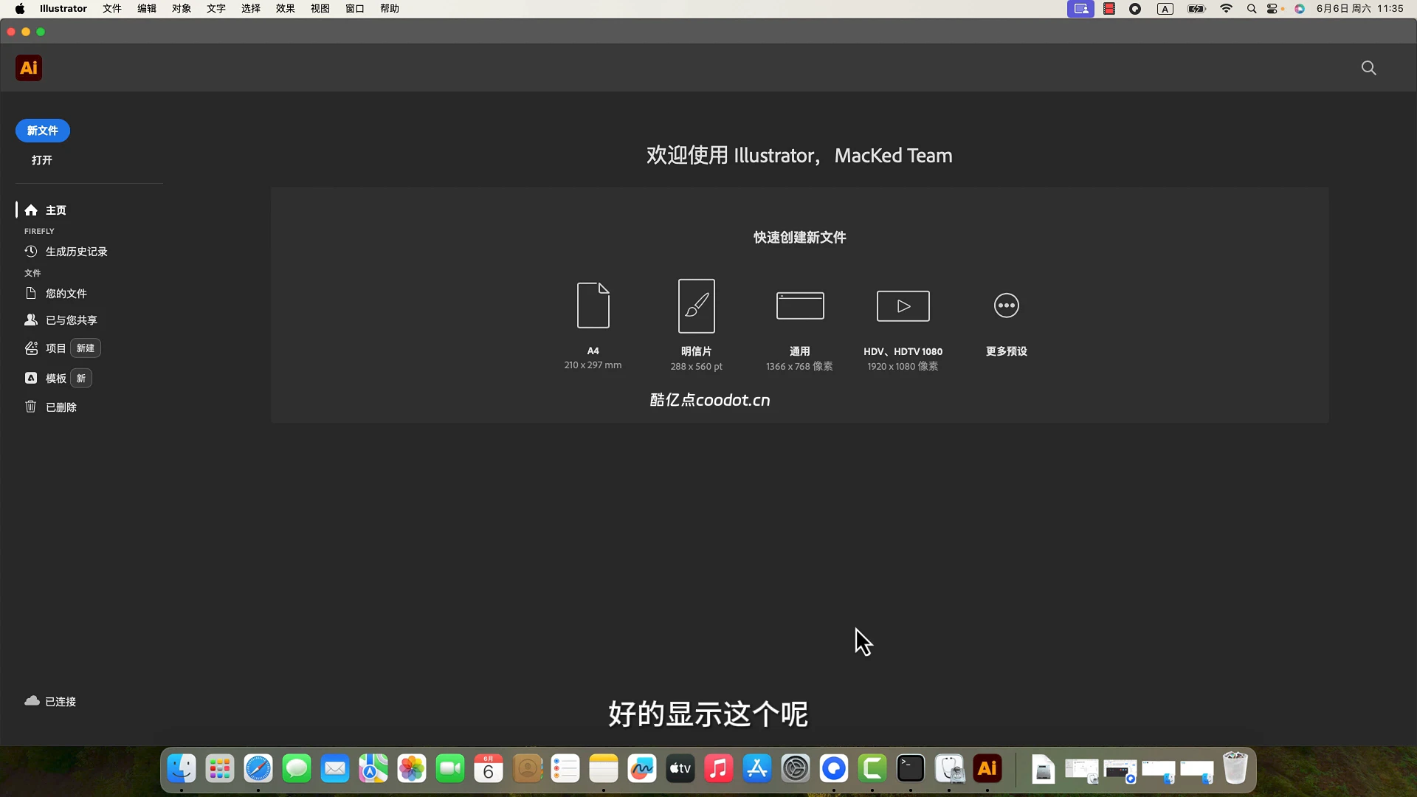
Task: Click the Illustrator icon in the dock
Action: [987, 769]
